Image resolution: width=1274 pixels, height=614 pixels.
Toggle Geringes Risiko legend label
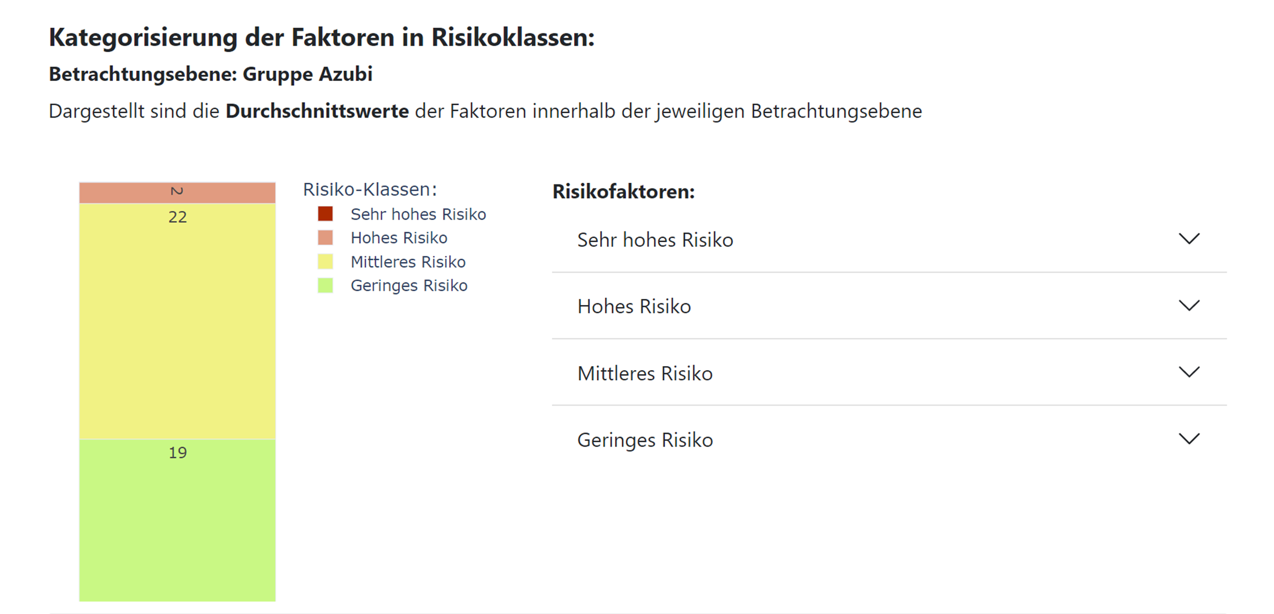pos(409,285)
